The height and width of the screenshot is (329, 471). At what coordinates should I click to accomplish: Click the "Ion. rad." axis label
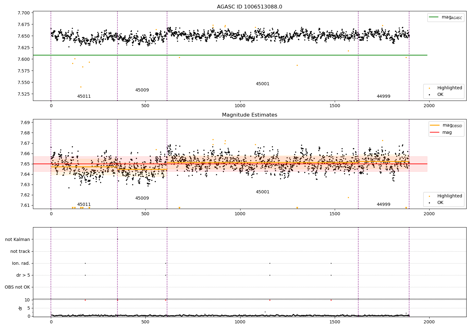21,263
